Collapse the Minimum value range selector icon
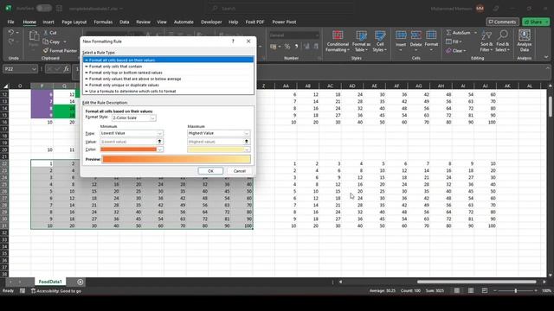Image resolution: width=554 pixels, height=311 pixels. (159, 142)
